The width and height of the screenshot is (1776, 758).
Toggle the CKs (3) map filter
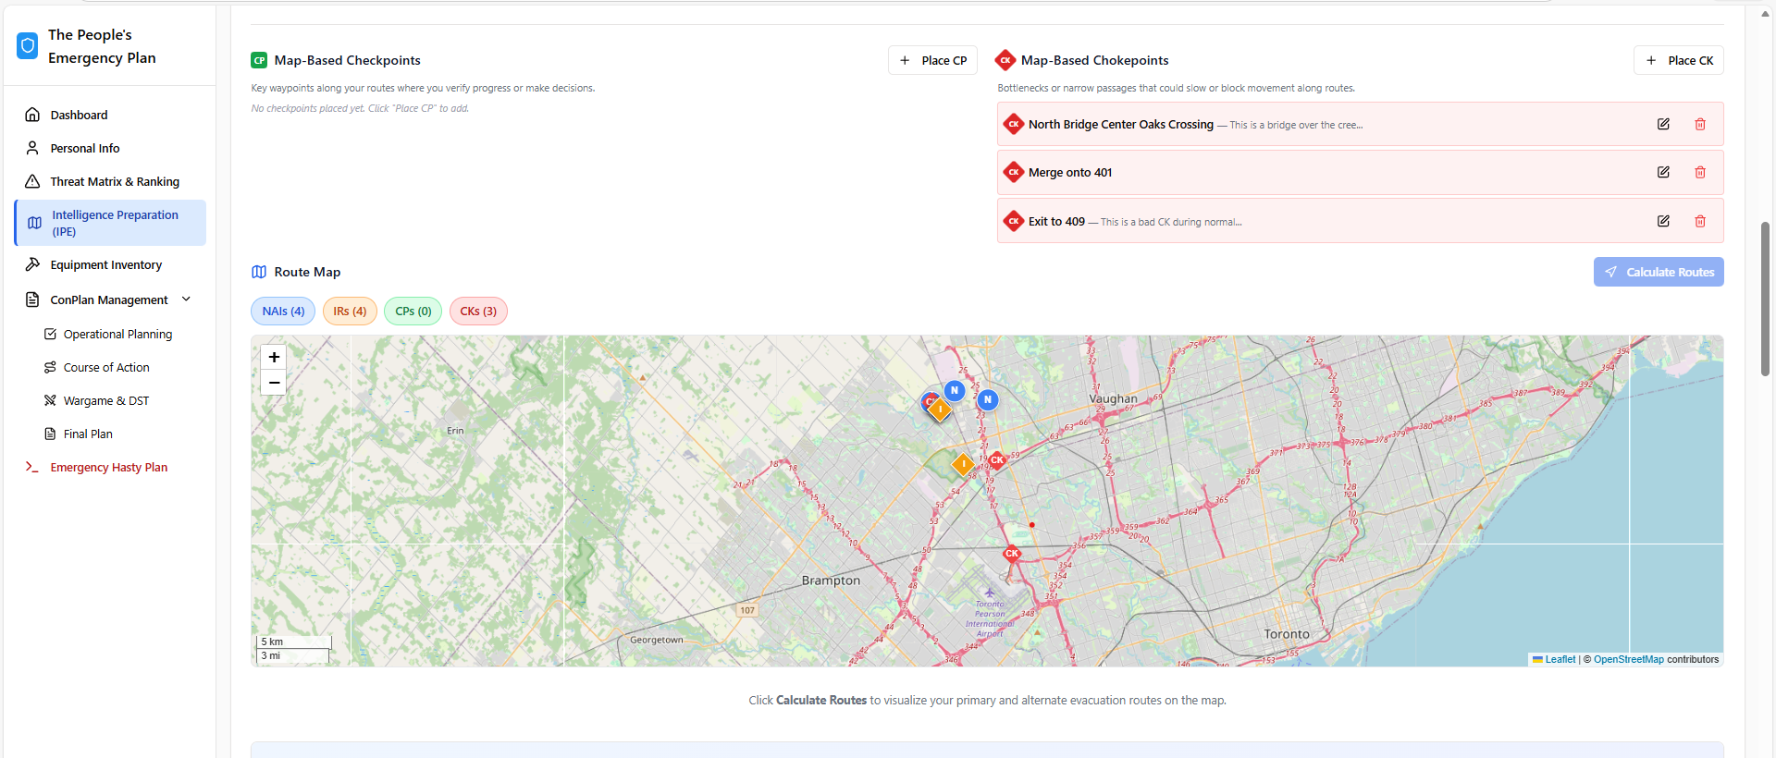pos(478,312)
